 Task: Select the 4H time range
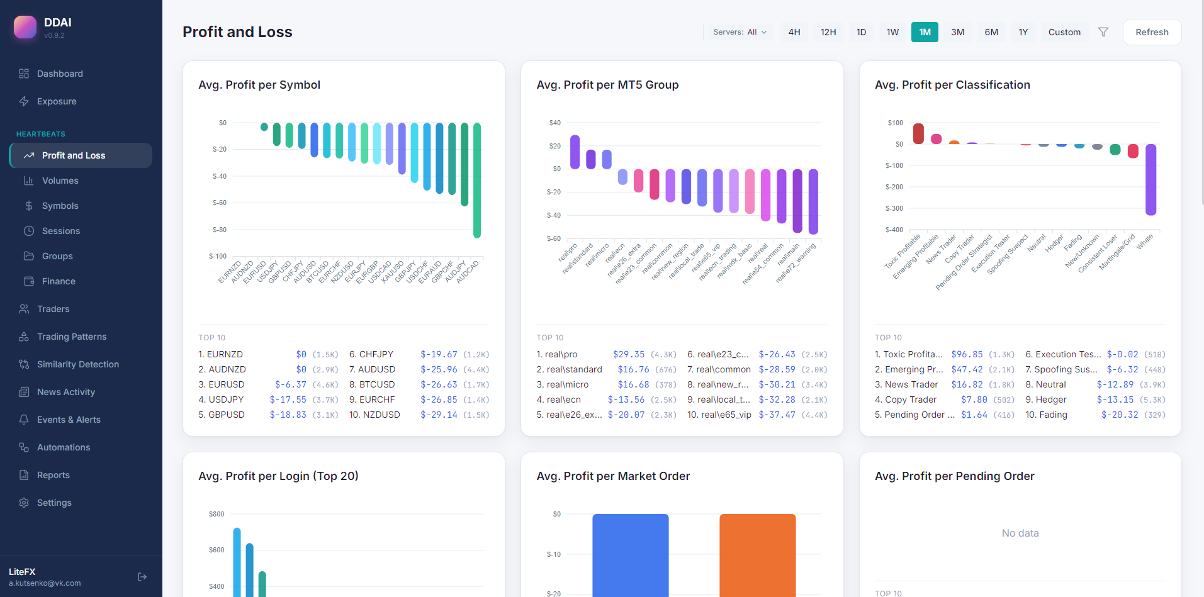click(794, 32)
